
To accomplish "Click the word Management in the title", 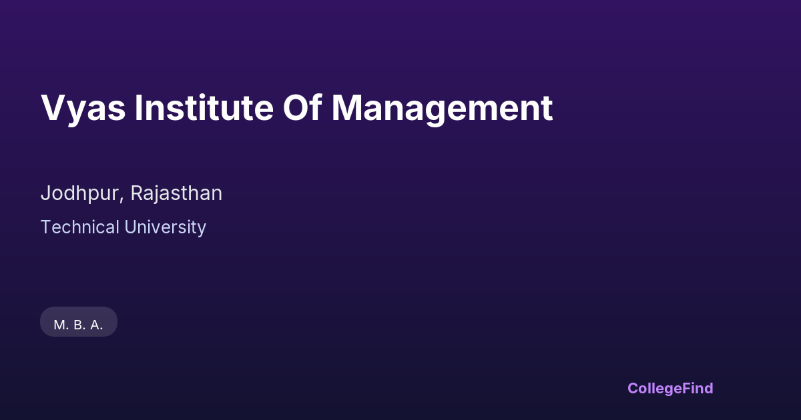I will [442, 108].
